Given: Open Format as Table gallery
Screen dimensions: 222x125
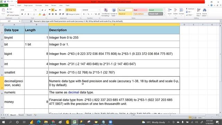Looking at the screenshot, I should [x=114, y=12].
